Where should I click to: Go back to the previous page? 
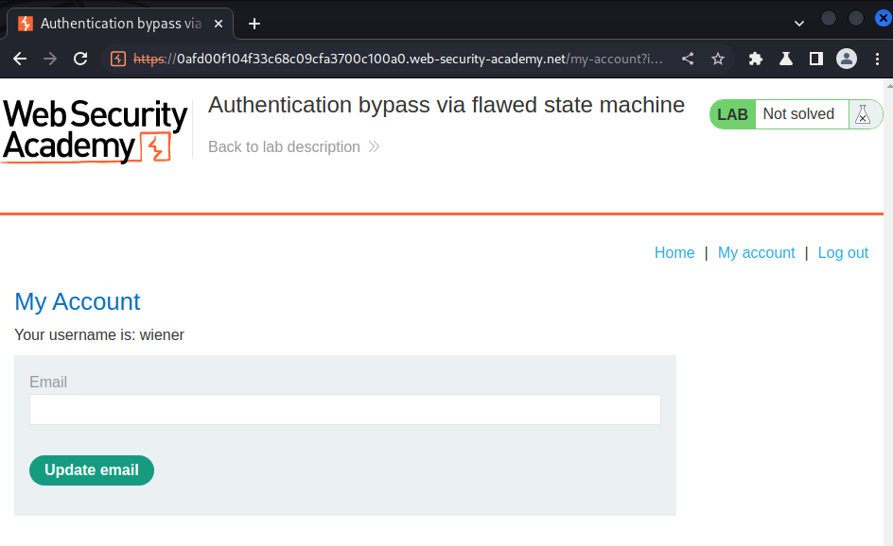click(x=20, y=59)
